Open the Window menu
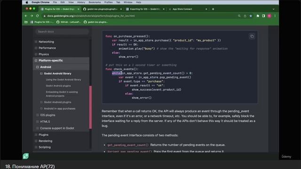 128,2
